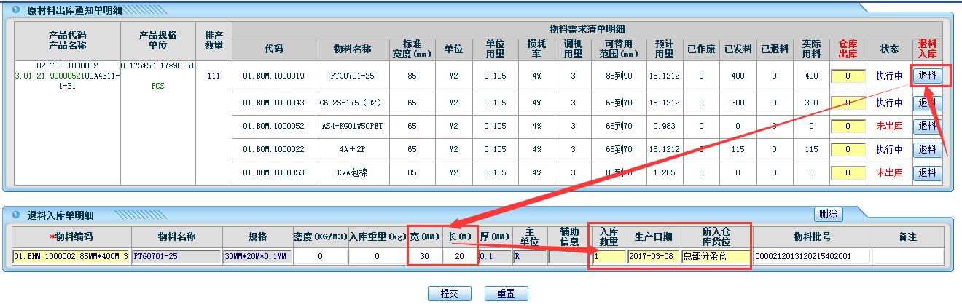Image resolution: width=962 pixels, height=307 pixels.
Task: Focus 仓库出库 field for PTG0701-25
Action: point(848,76)
